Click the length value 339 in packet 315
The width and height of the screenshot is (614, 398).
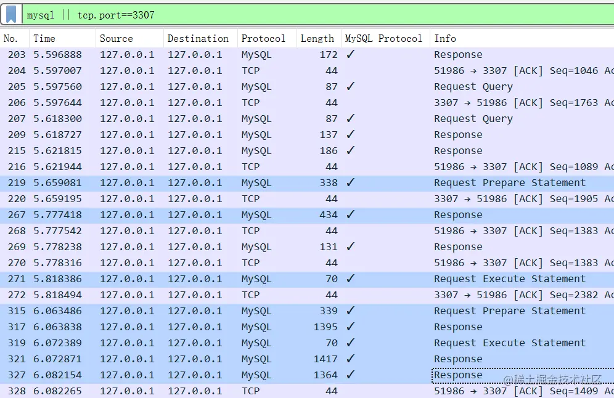point(328,311)
